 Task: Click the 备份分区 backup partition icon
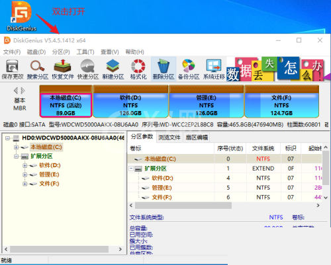(189, 69)
